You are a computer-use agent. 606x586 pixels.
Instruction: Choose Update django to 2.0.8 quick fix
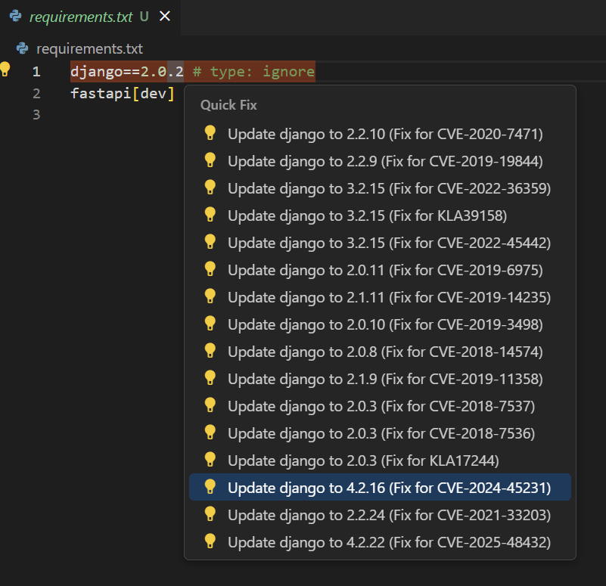point(380,352)
